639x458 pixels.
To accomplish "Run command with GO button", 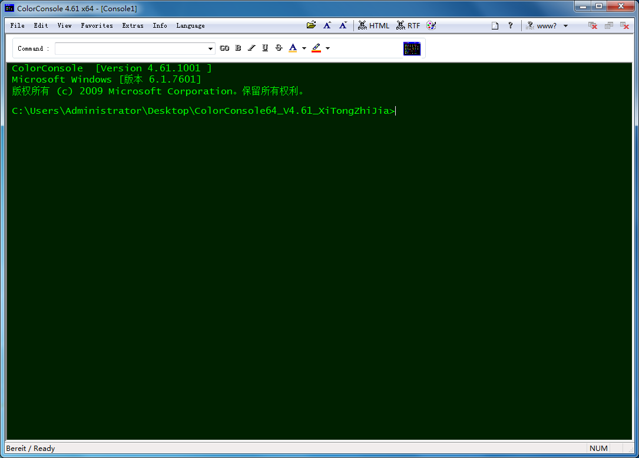I will click(x=224, y=48).
